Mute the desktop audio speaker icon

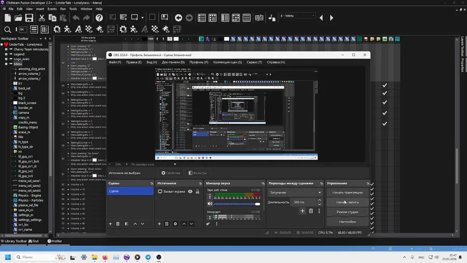pyautogui.click(x=210, y=204)
